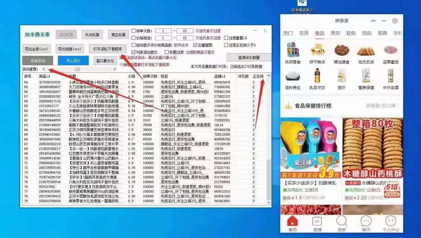Viewport: 421px width, 238px height.
Task: Click the 拼单次数 minimum input field
Action: [x=163, y=31]
